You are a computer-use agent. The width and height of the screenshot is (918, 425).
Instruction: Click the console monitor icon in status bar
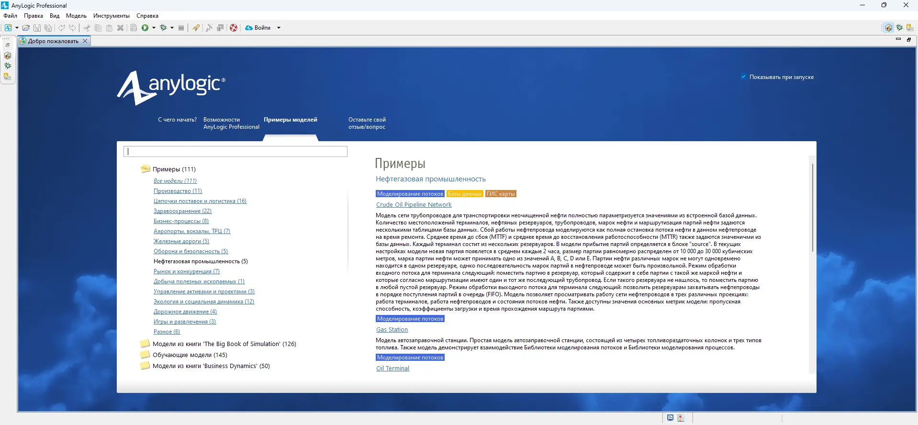coord(670,418)
